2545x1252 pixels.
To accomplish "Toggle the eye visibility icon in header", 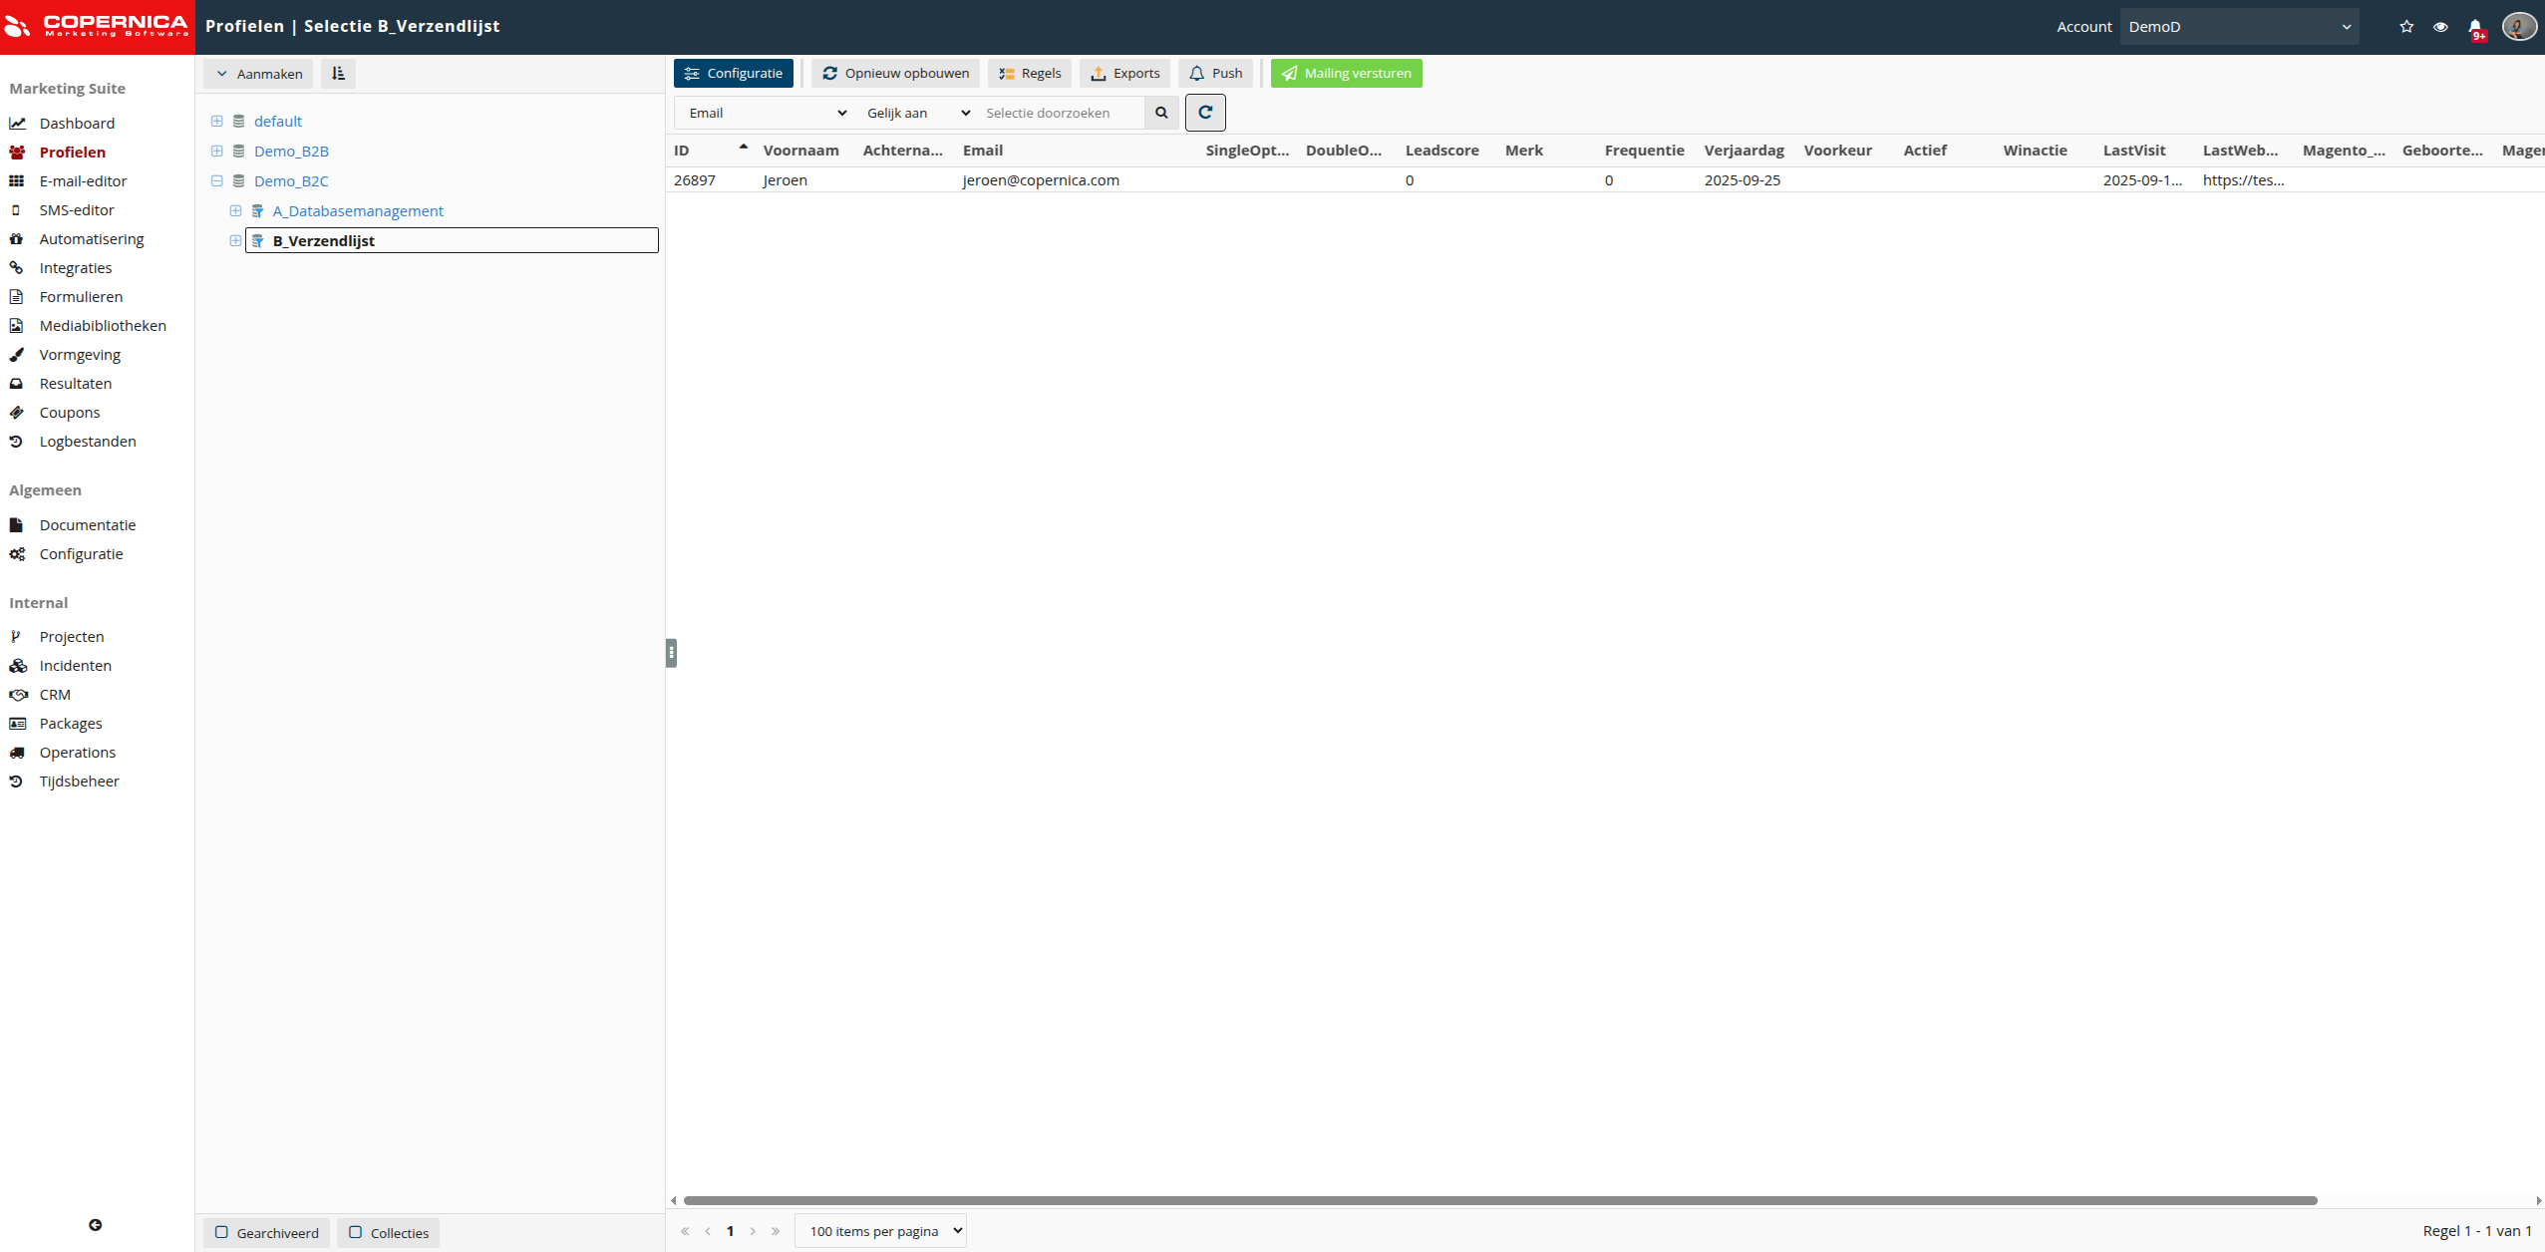I will (x=2440, y=27).
